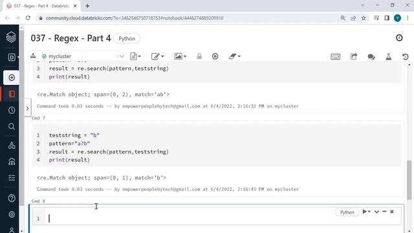Screen dimensions: 414x233
Task: Open the Compute icon in sidebar
Action: coord(12,161)
